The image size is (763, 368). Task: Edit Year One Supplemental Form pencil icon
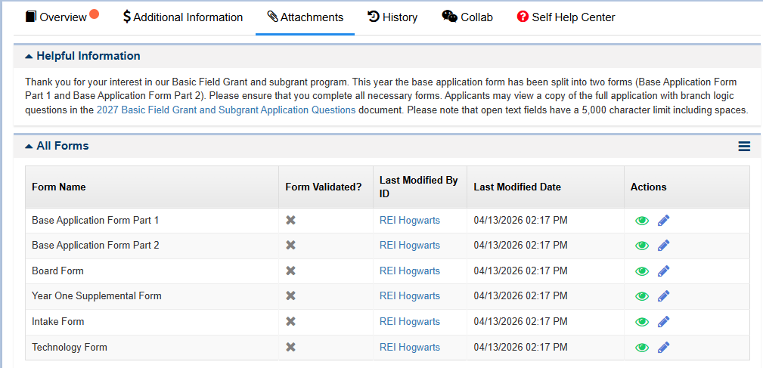663,296
